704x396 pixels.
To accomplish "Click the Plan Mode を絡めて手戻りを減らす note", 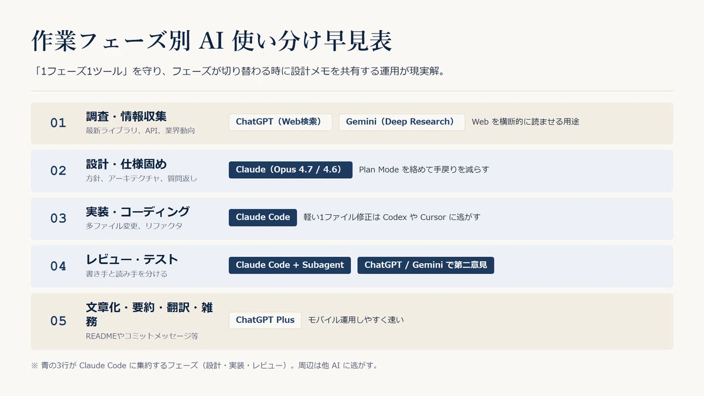I will (424, 170).
